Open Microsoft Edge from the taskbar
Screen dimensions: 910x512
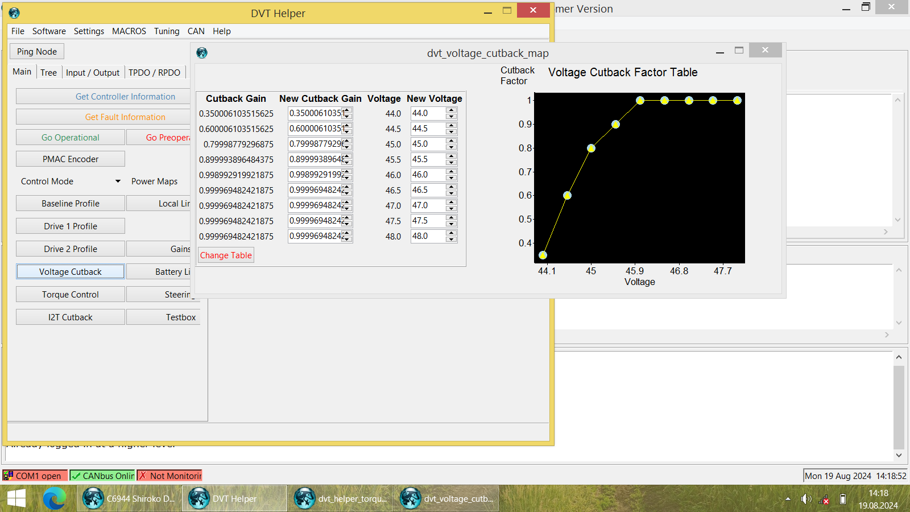click(55, 499)
